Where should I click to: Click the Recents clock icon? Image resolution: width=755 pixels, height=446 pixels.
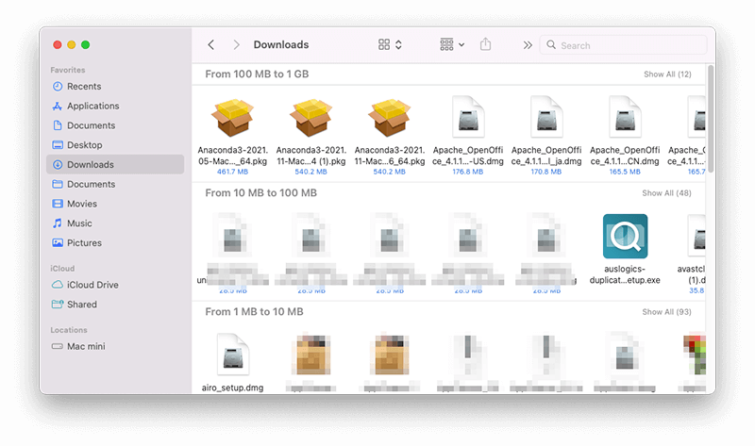pyautogui.click(x=58, y=86)
